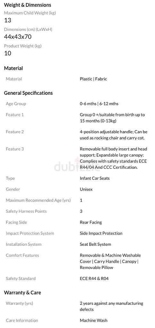Select the Infant Car Seats type value
The width and height of the screenshot is (155, 328).
click(94, 178)
